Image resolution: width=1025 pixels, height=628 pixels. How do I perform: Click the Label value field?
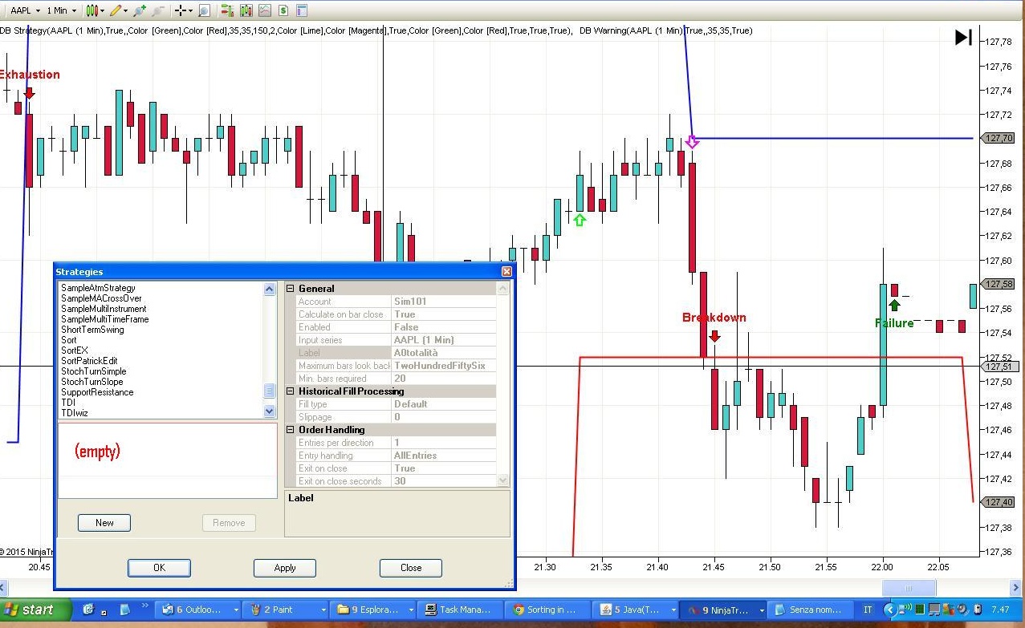(444, 353)
